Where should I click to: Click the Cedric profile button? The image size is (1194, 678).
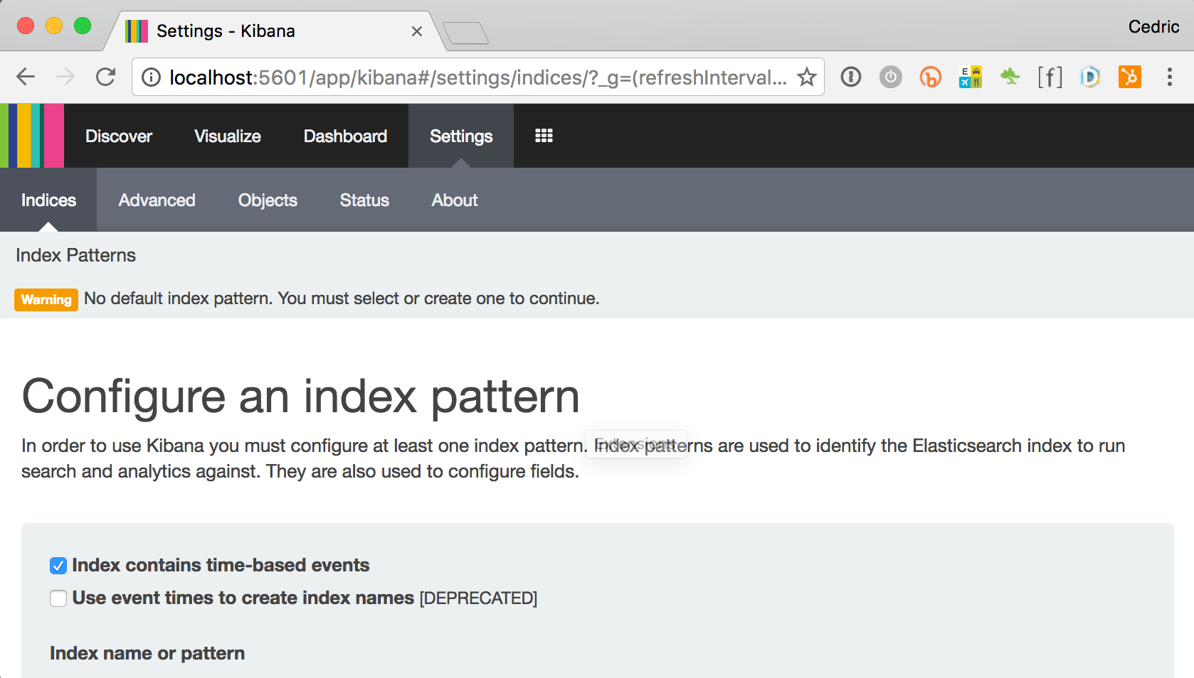click(x=1153, y=27)
